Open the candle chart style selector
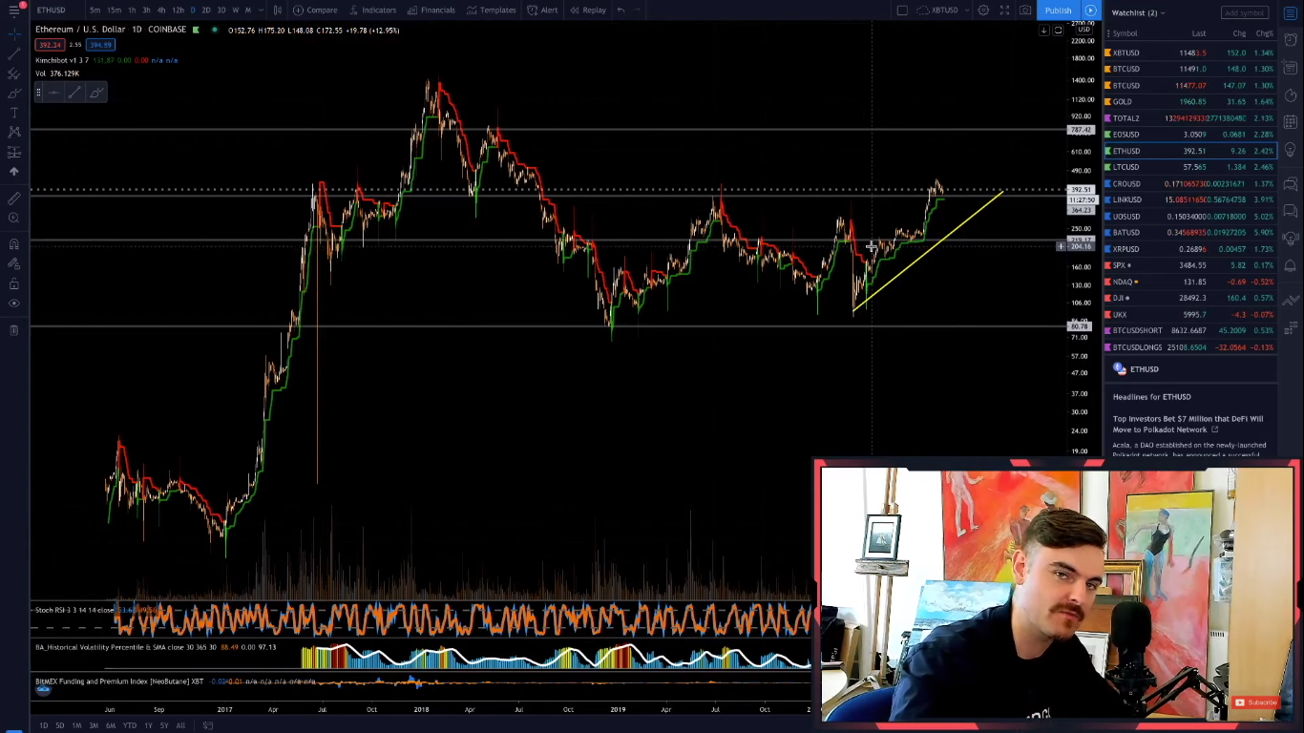Screen dimensions: 1304x733 click(x=278, y=10)
